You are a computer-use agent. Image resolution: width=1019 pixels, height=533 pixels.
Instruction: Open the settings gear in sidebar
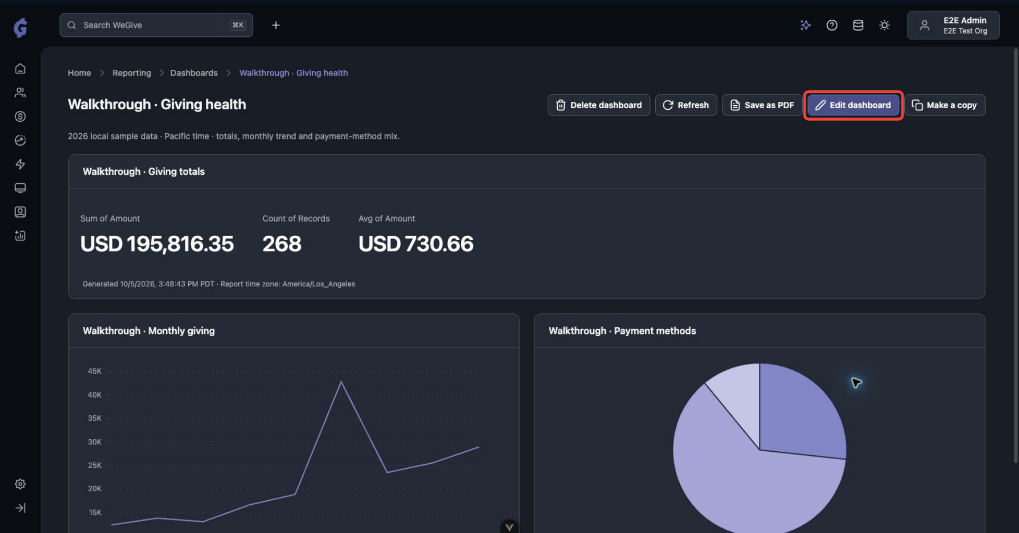pyautogui.click(x=20, y=484)
